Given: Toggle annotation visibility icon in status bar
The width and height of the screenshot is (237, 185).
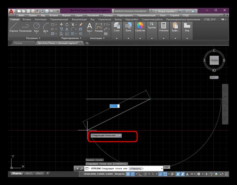Looking at the screenshot, I should pos(178,174).
